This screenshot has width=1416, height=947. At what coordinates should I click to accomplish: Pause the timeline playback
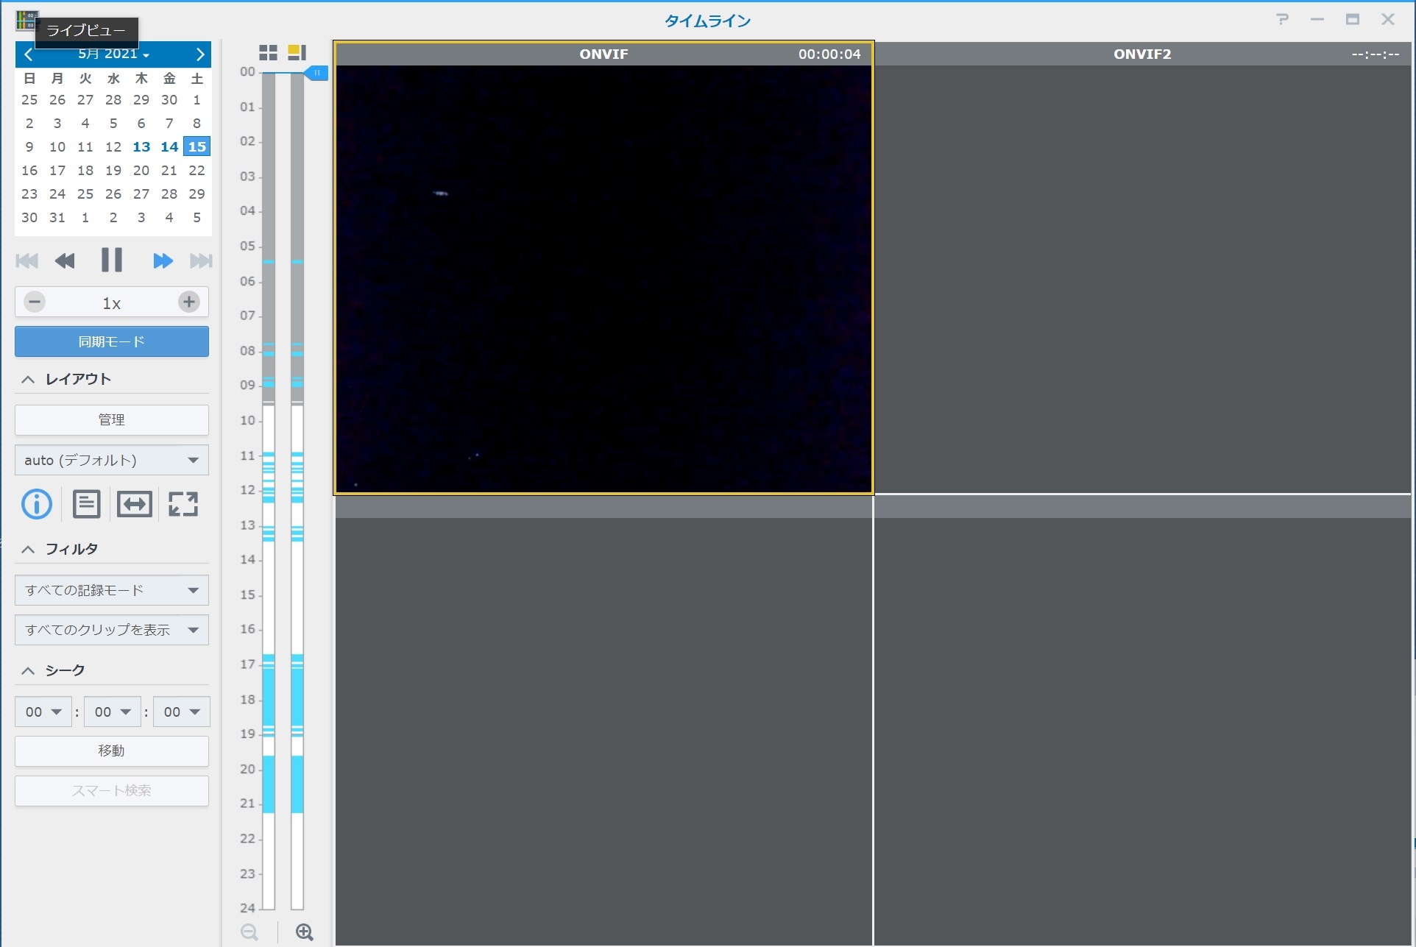click(111, 260)
